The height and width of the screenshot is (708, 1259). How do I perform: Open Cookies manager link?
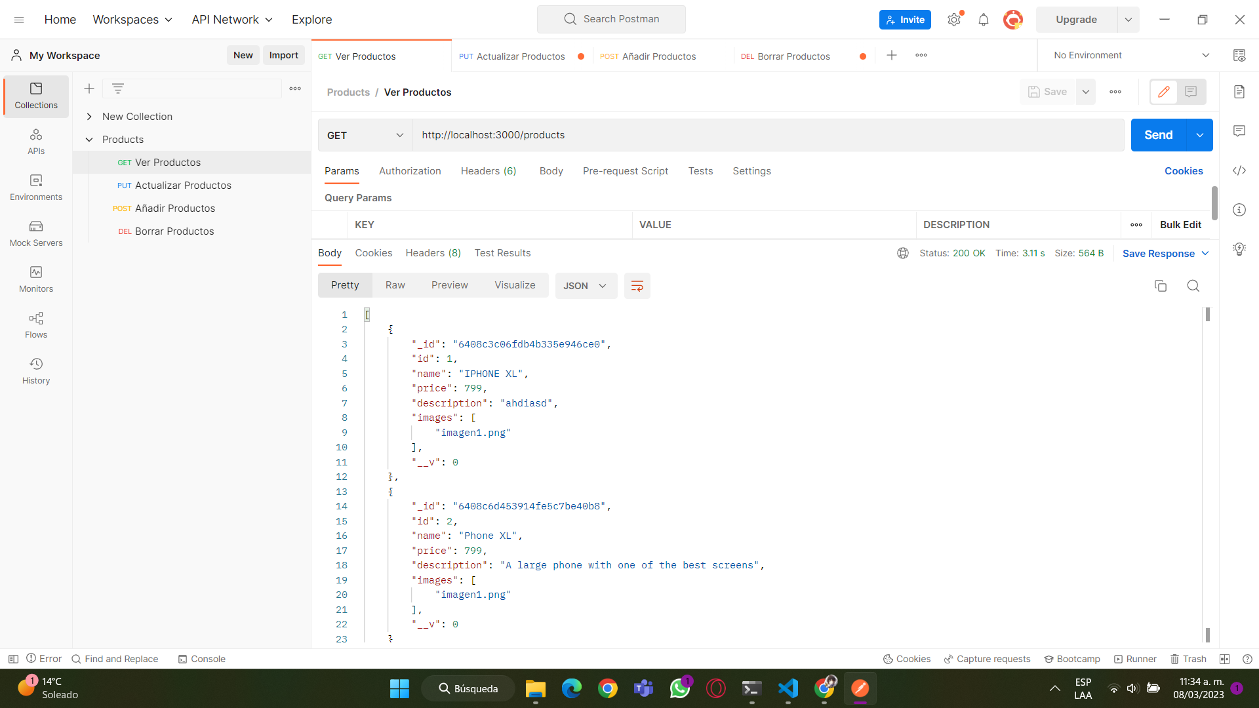(x=1184, y=171)
